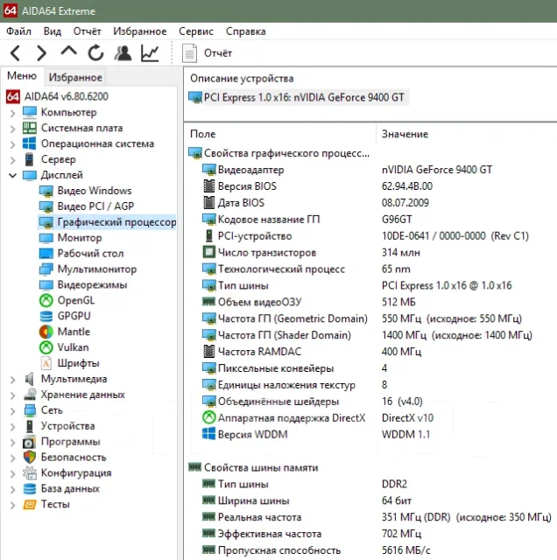The height and width of the screenshot is (560, 557).
Task: Click the Компьютер monitor icon
Action: pyautogui.click(x=29, y=113)
